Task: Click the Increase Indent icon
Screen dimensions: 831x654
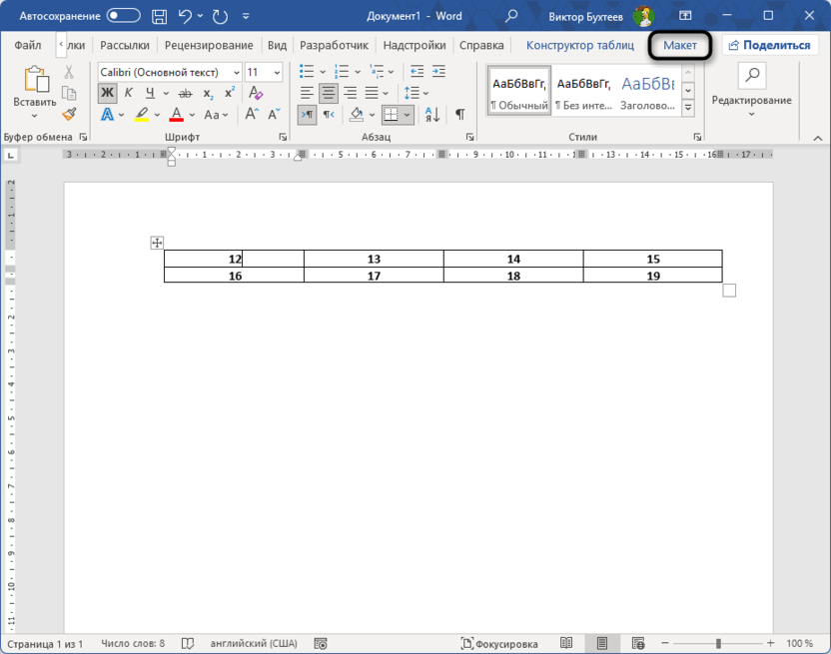Action: point(439,72)
